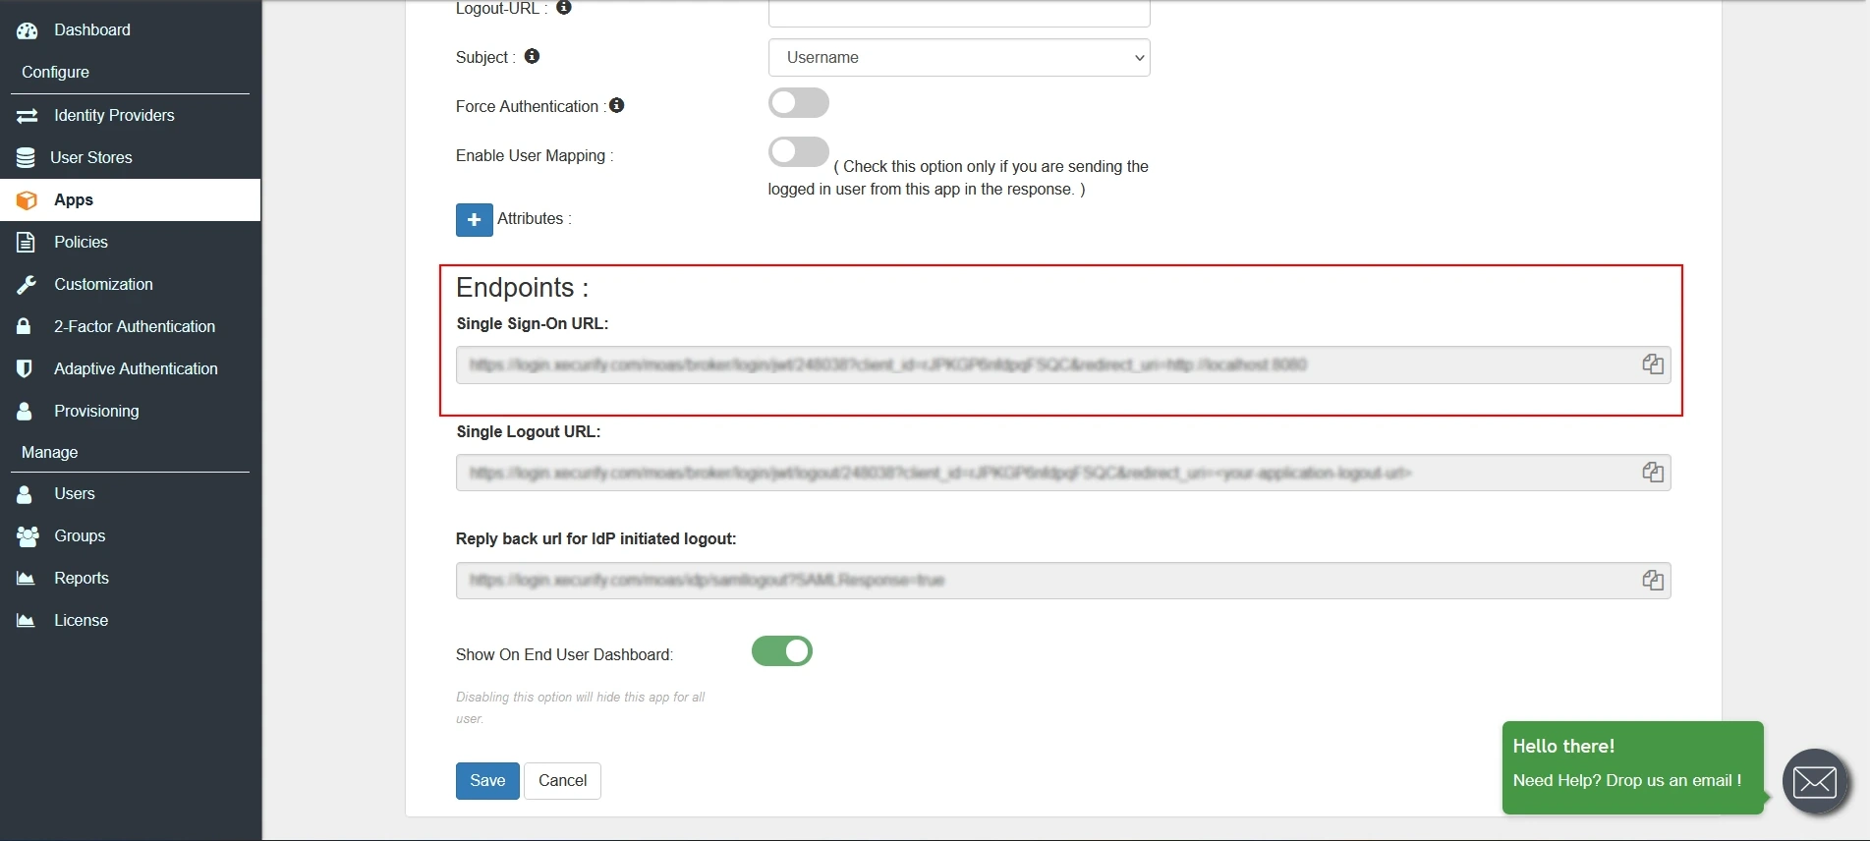Click the License chart icon
This screenshot has height=841, width=1870.
[26, 621]
